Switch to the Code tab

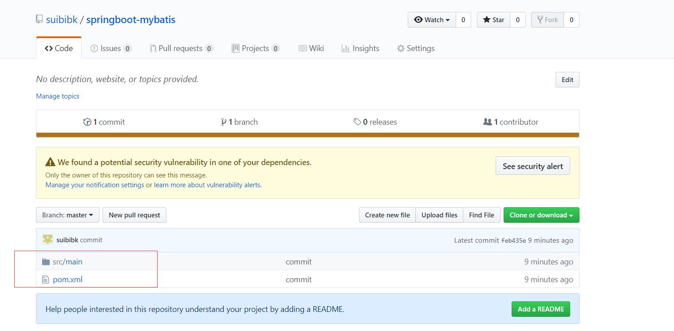click(x=59, y=48)
